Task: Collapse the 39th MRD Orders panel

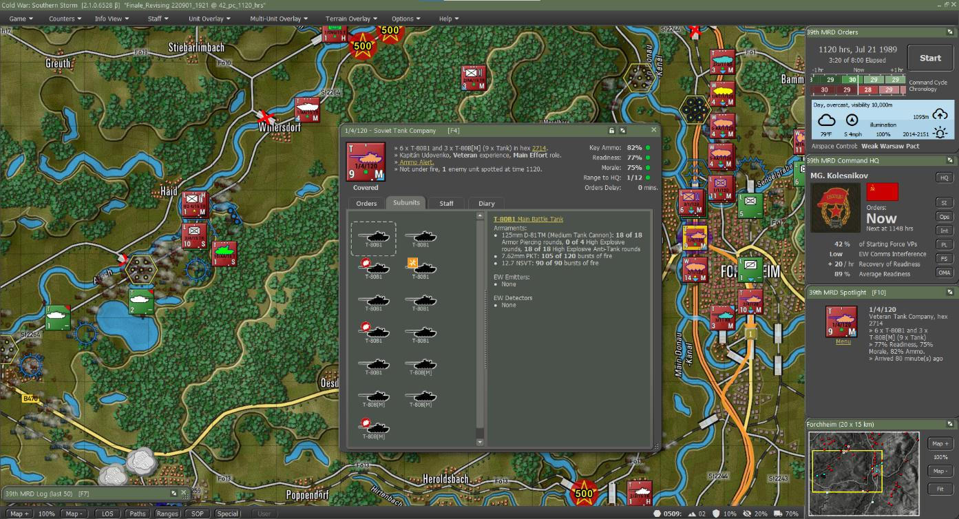Action: click(951, 32)
